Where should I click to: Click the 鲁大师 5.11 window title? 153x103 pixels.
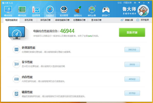pyautogui.click(x=8, y=3)
